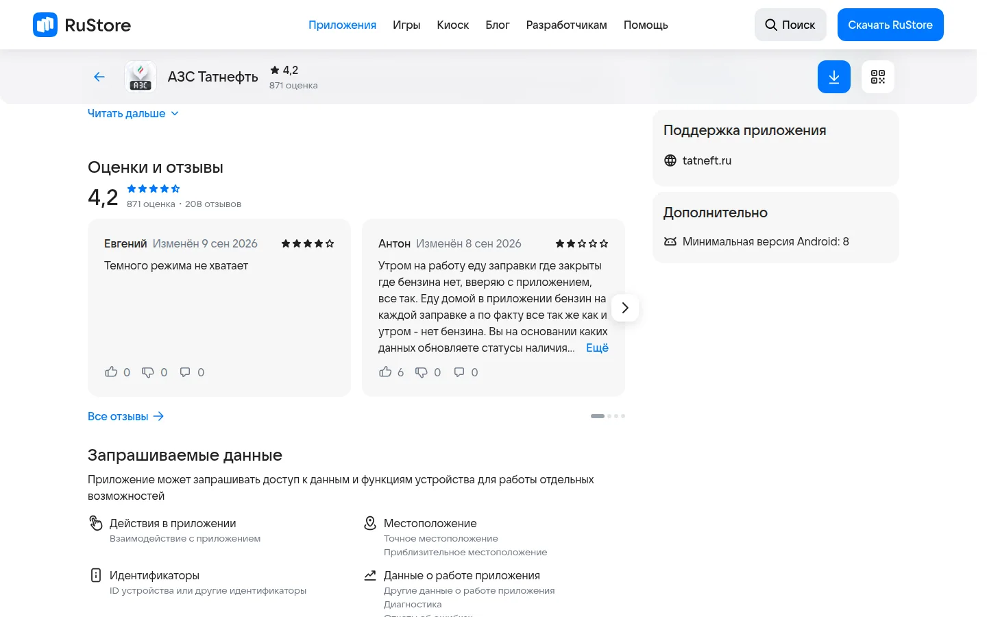Click the Местоположение pin icon

click(x=370, y=523)
